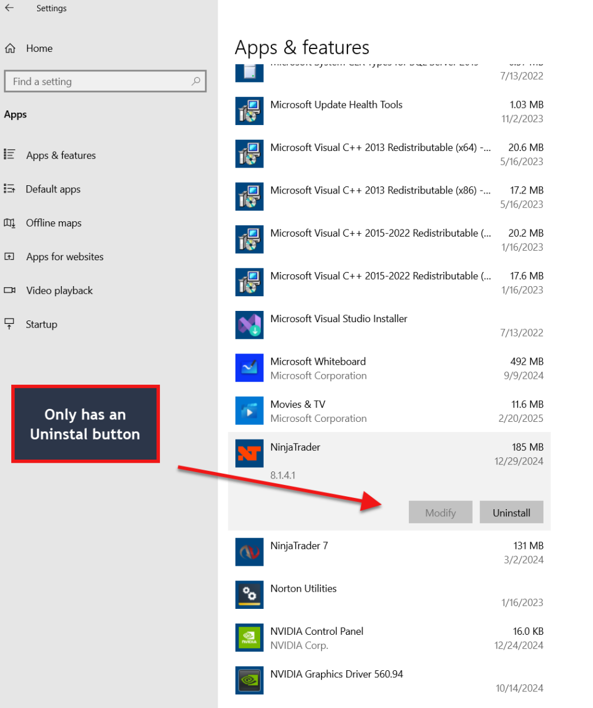593x708 pixels.
Task: Open the Home settings page
Action: point(39,48)
